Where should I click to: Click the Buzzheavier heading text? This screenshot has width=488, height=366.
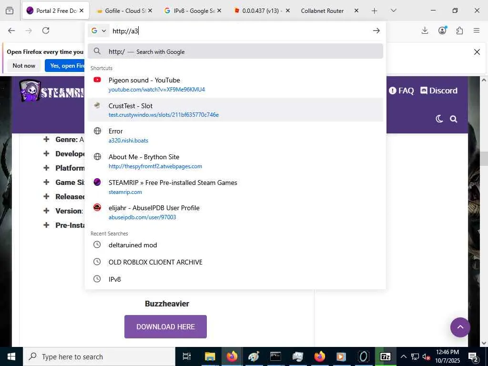tap(167, 304)
